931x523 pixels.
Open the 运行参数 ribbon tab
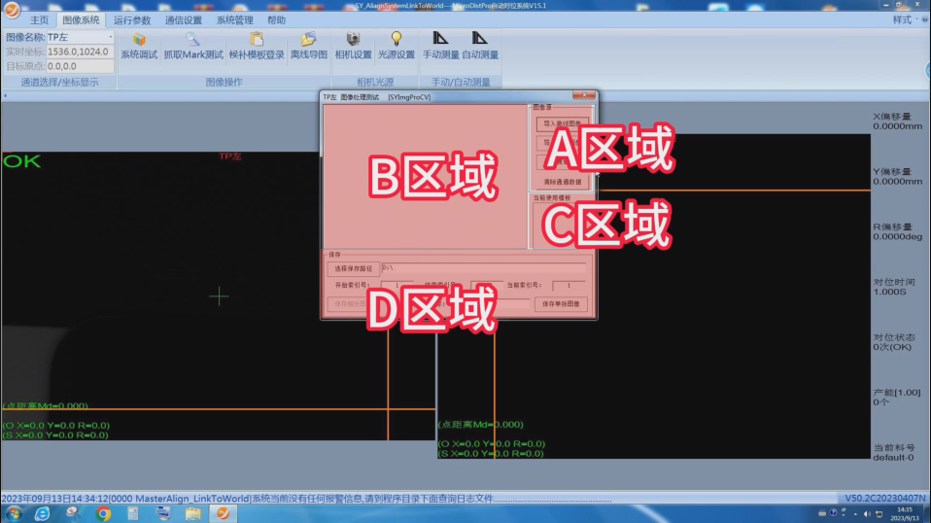(132, 19)
